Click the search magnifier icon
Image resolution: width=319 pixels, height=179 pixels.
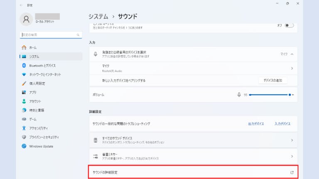click(x=78, y=35)
